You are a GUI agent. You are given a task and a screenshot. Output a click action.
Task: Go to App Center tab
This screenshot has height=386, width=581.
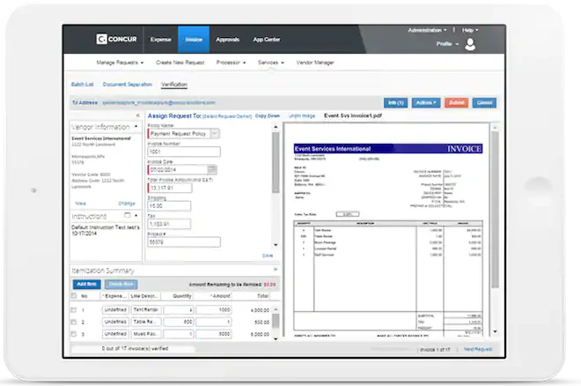[x=267, y=40]
